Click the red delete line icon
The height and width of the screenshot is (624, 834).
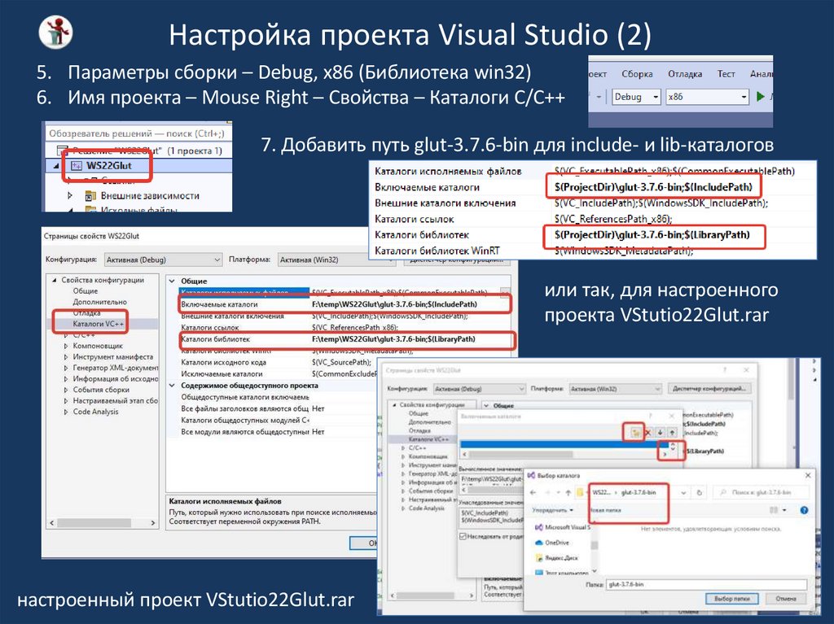647,433
